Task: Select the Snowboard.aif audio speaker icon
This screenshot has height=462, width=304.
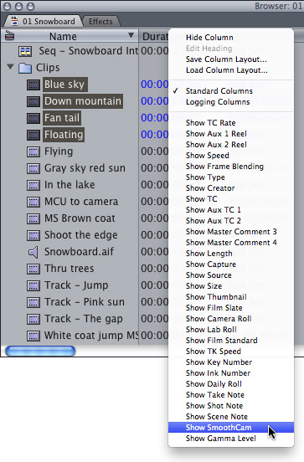Action: tap(33, 253)
